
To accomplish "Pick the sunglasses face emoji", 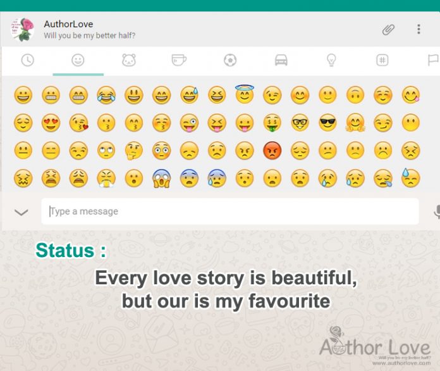I will tap(327, 123).
